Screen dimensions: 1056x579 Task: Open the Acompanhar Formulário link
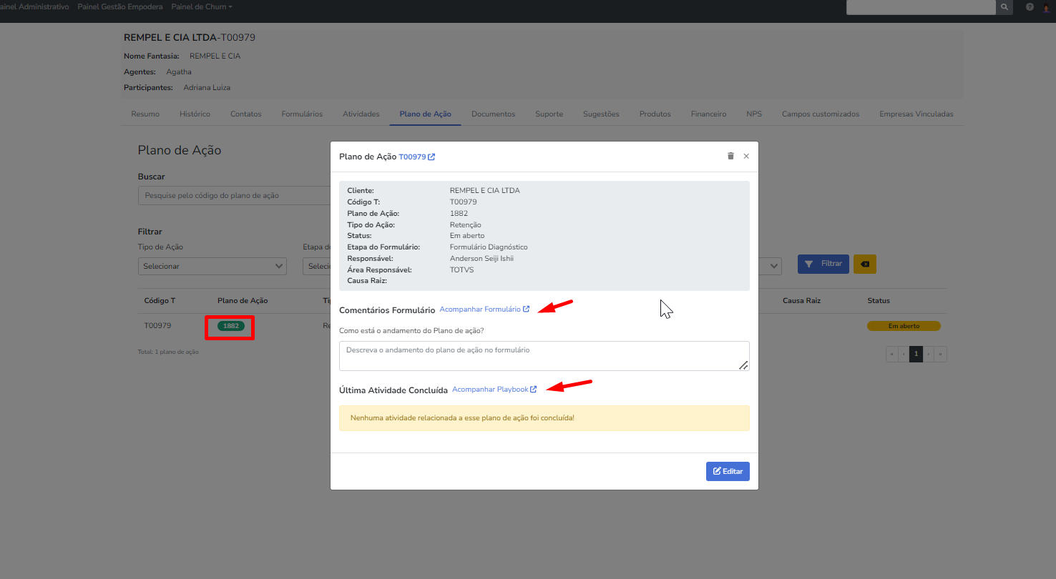pos(484,310)
